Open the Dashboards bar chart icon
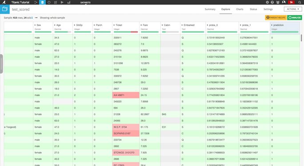The height and width of the screenshot is (166, 304). (x=68, y=2)
